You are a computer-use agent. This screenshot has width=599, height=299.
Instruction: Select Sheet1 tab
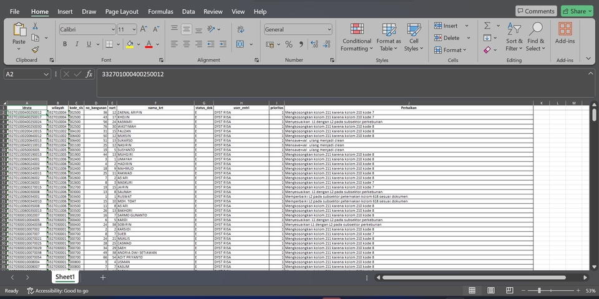(x=65, y=277)
